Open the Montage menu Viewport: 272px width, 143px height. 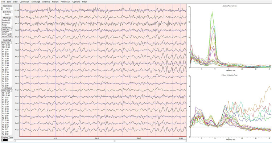(x=36, y=2)
